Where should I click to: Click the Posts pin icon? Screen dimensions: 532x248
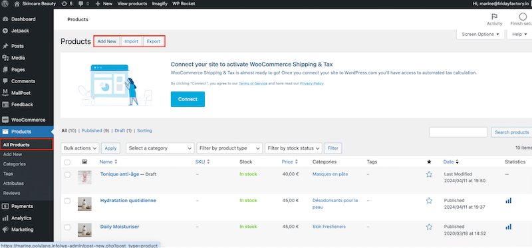coord(5,46)
